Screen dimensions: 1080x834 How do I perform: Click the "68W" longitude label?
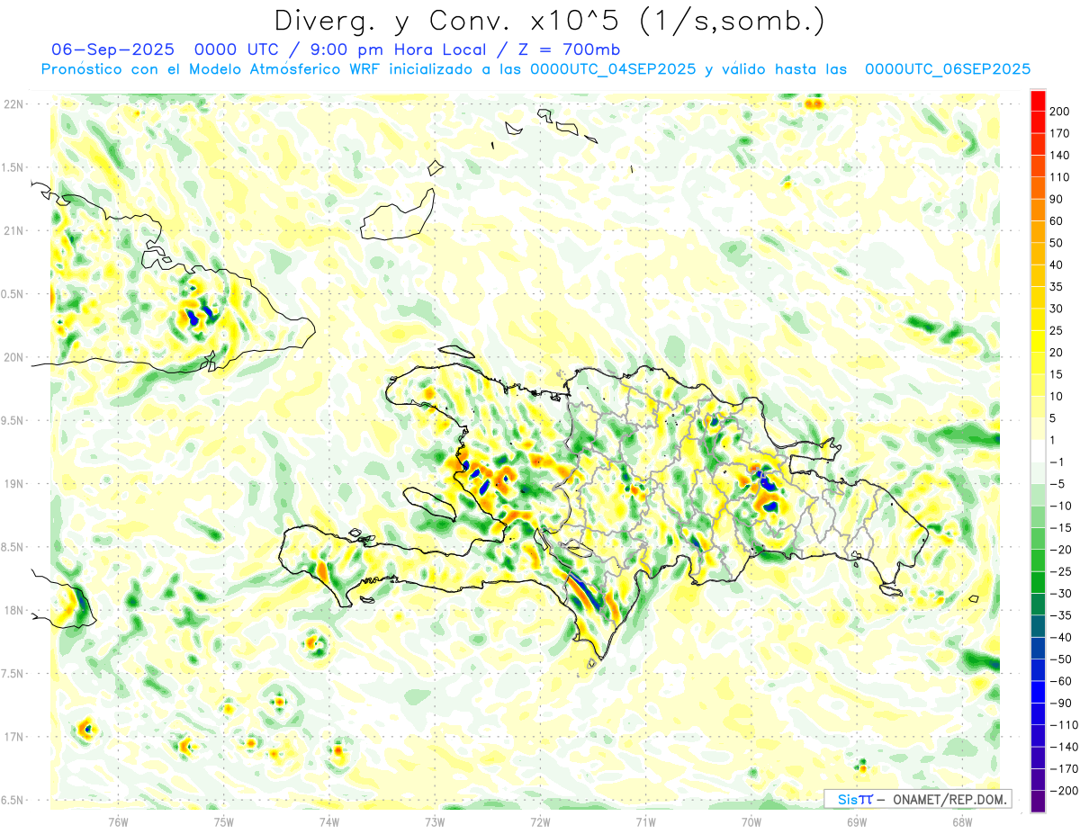pos(962,821)
